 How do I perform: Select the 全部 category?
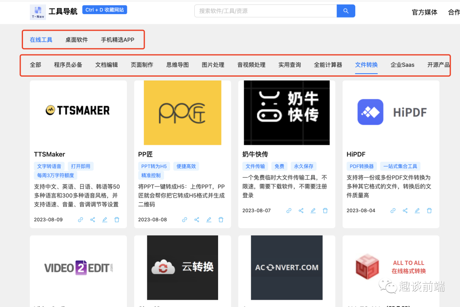pyautogui.click(x=35, y=65)
